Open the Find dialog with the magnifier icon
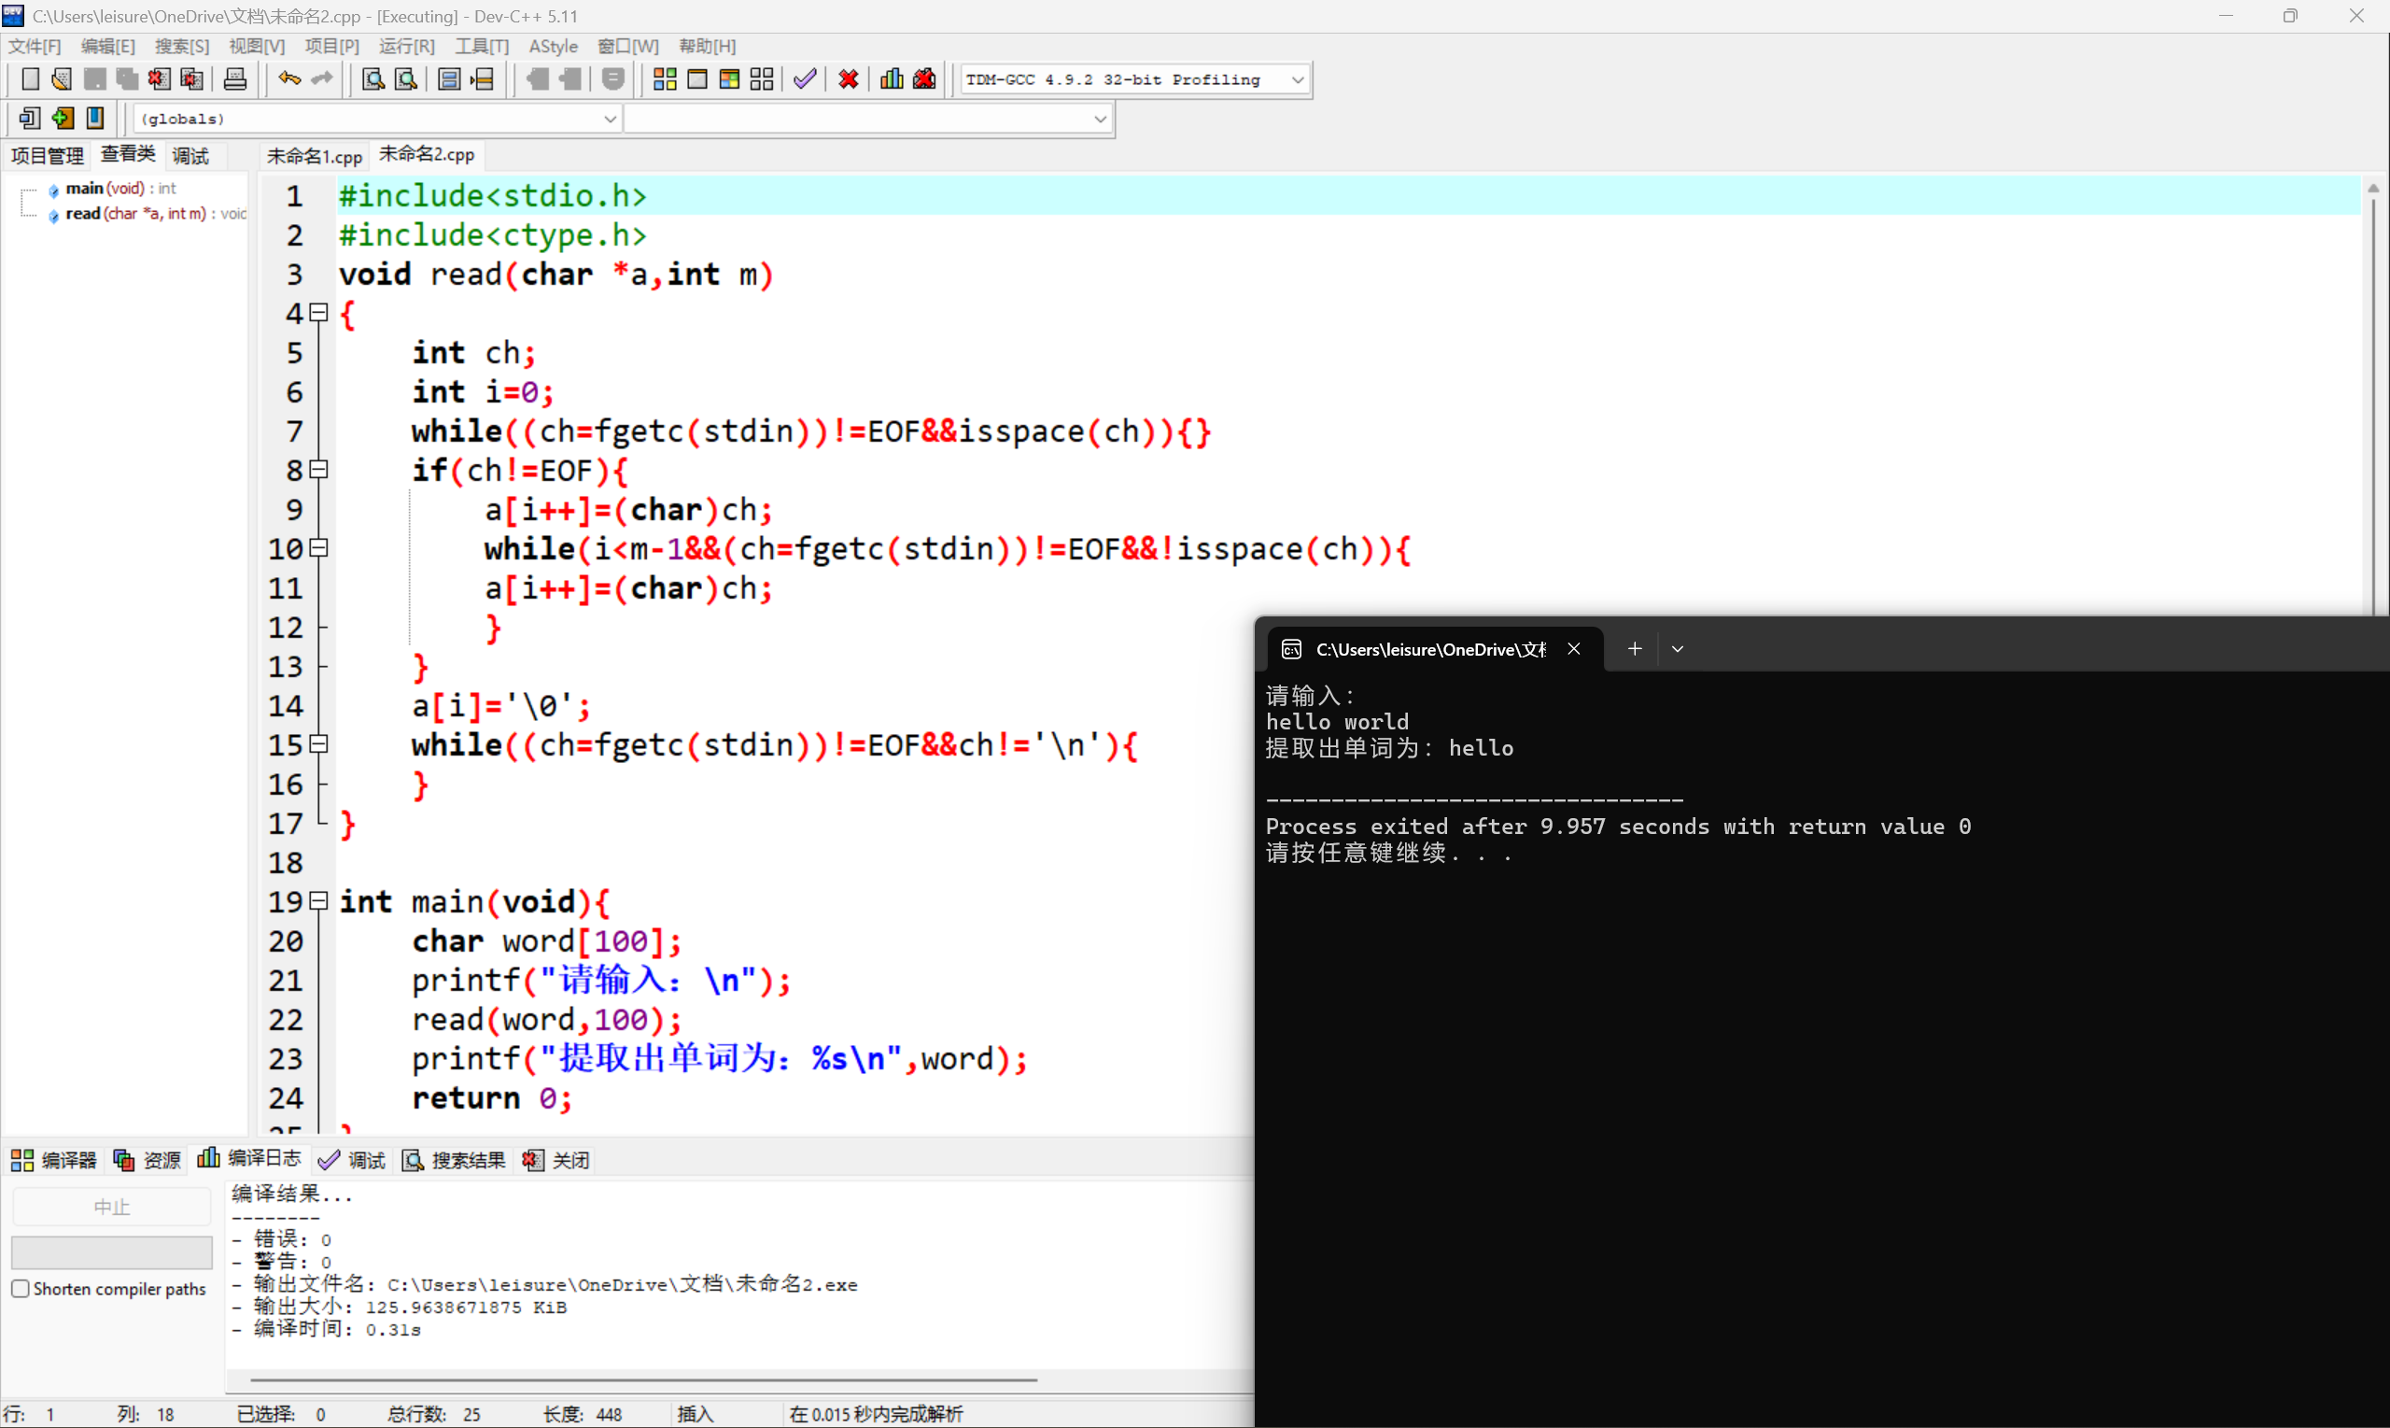2390x1428 pixels. click(x=372, y=78)
